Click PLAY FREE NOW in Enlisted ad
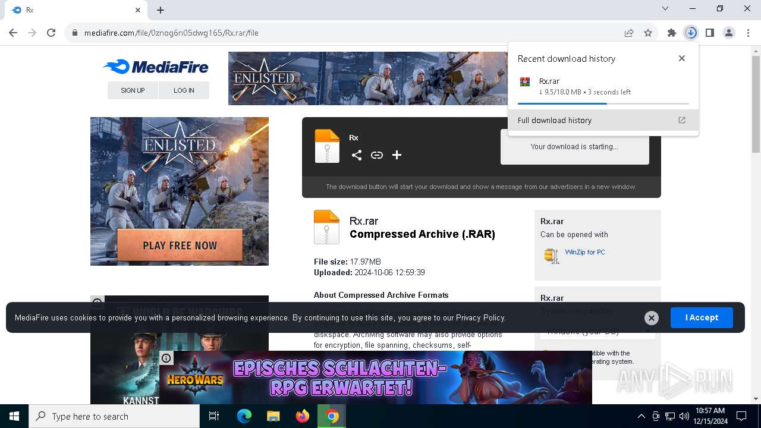The image size is (761, 428). [x=180, y=246]
